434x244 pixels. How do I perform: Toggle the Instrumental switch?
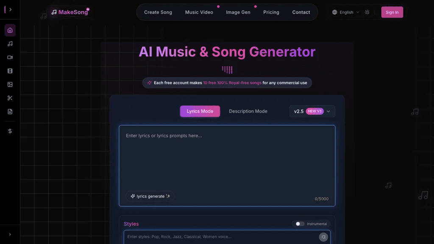tap(300, 224)
